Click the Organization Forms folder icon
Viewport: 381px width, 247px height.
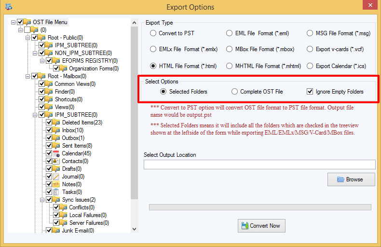point(63,69)
